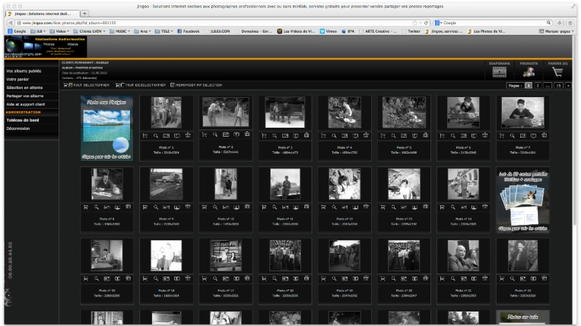The width and height of the screenshot is (581, 326).
Task: Open Photo sur Plexiglas ad banner
Action: point(106,128)
